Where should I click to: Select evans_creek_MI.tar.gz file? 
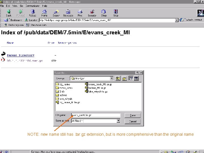point(98,84)
